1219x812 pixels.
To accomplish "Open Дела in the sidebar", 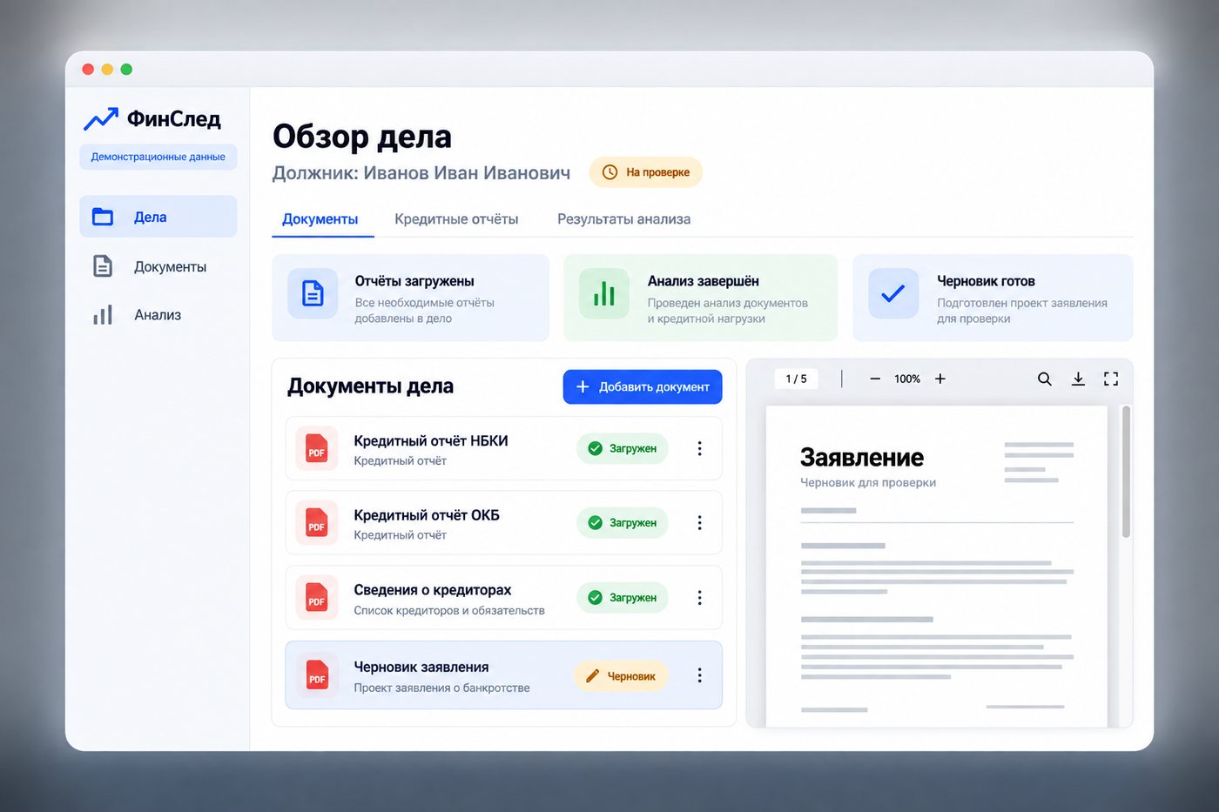I will point(158,217).
